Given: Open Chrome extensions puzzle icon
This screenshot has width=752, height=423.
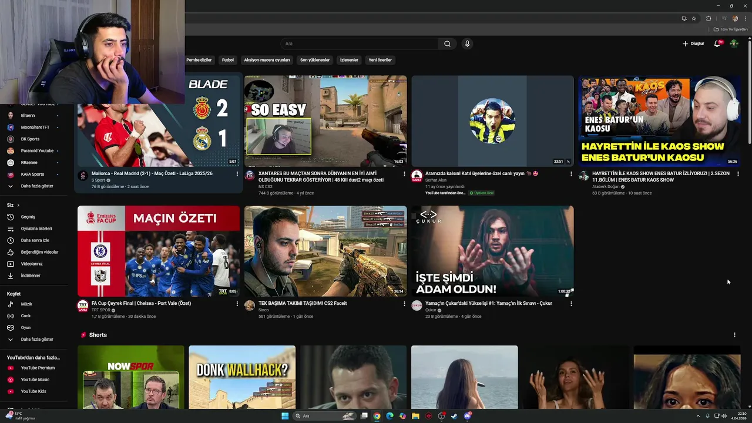Looking at the screenshot, I should tap(709, 18).
